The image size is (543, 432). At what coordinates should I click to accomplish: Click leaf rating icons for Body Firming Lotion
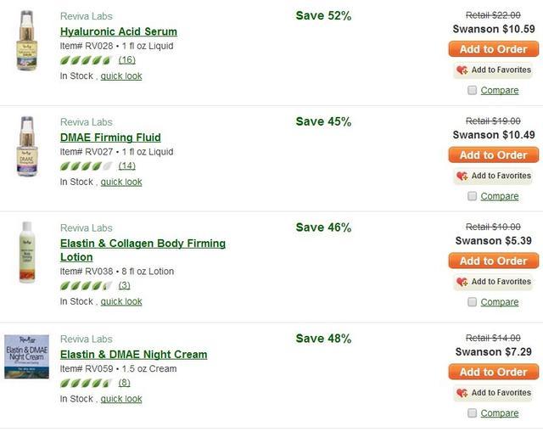pos(87,286)
